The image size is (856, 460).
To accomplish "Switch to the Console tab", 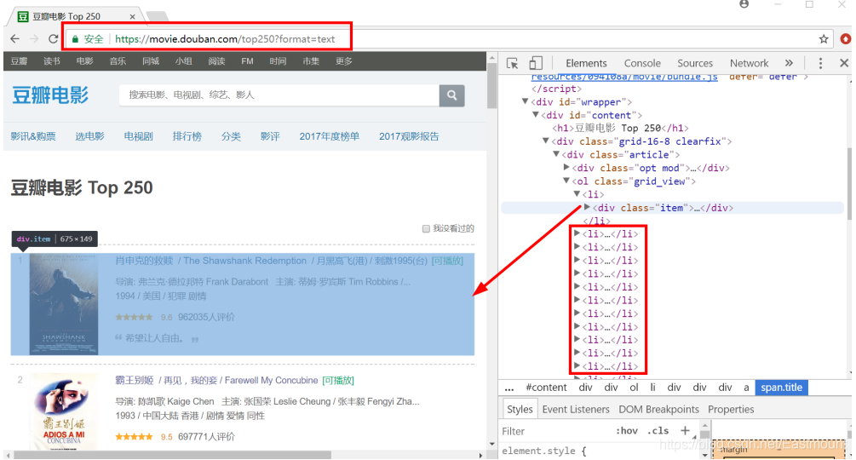I will tap(642, 63).
